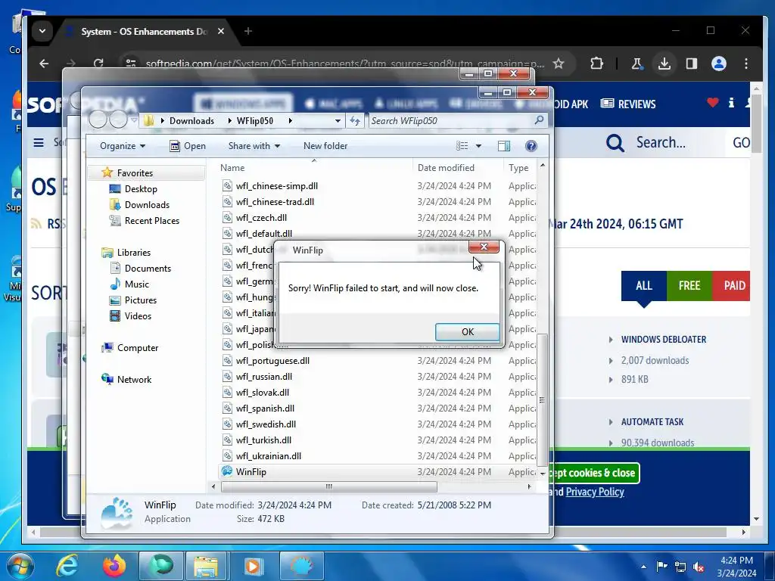The image size is (775, 581).
Task: Change the view using the view icon
Action: tap(462, 146)
